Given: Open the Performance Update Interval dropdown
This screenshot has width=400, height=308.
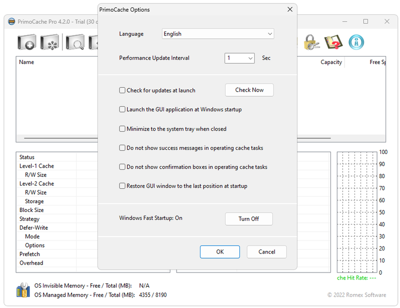Looking at the screenshot, I should coord(239,58).
